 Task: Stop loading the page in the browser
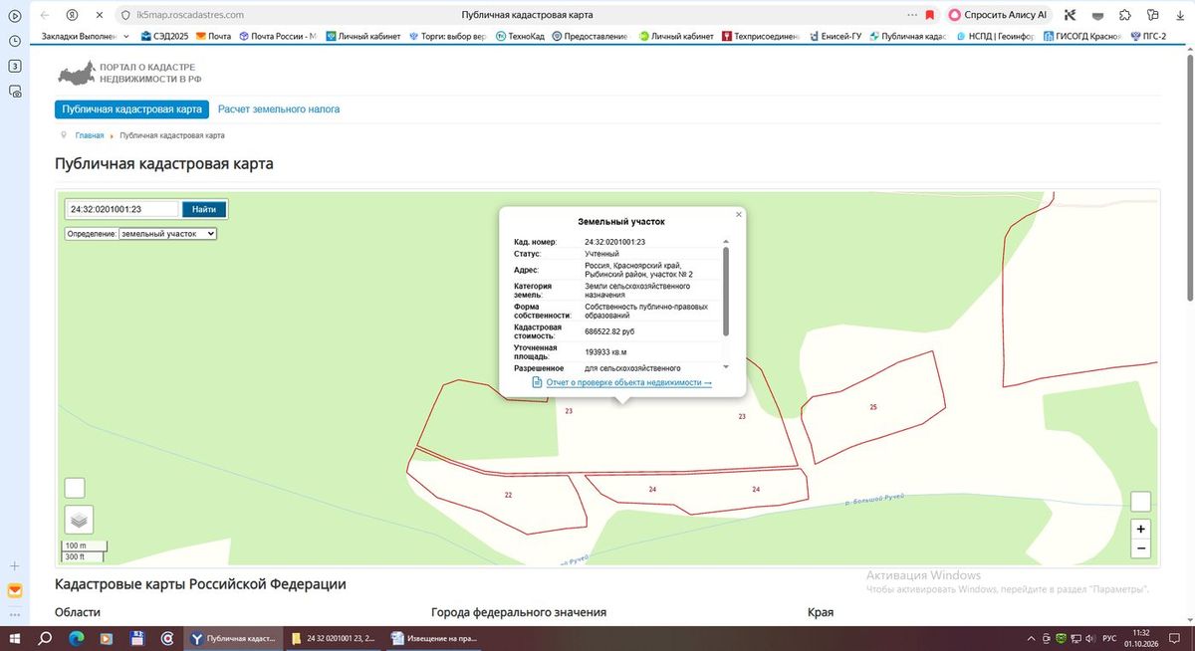pos(98,15)
